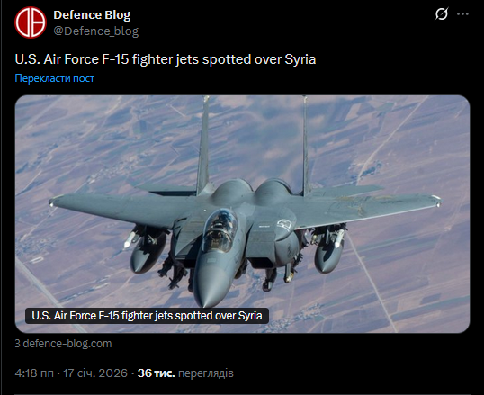Click the right wingtip of the F-15
484x395 pixels.
click(x=435, y=201)
